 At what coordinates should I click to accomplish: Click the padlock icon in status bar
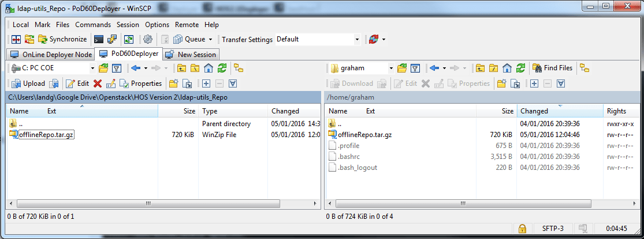pos(523,229)
